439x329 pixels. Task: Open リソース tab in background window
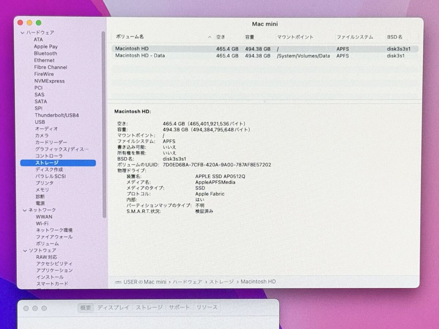(x=207, y=308)
